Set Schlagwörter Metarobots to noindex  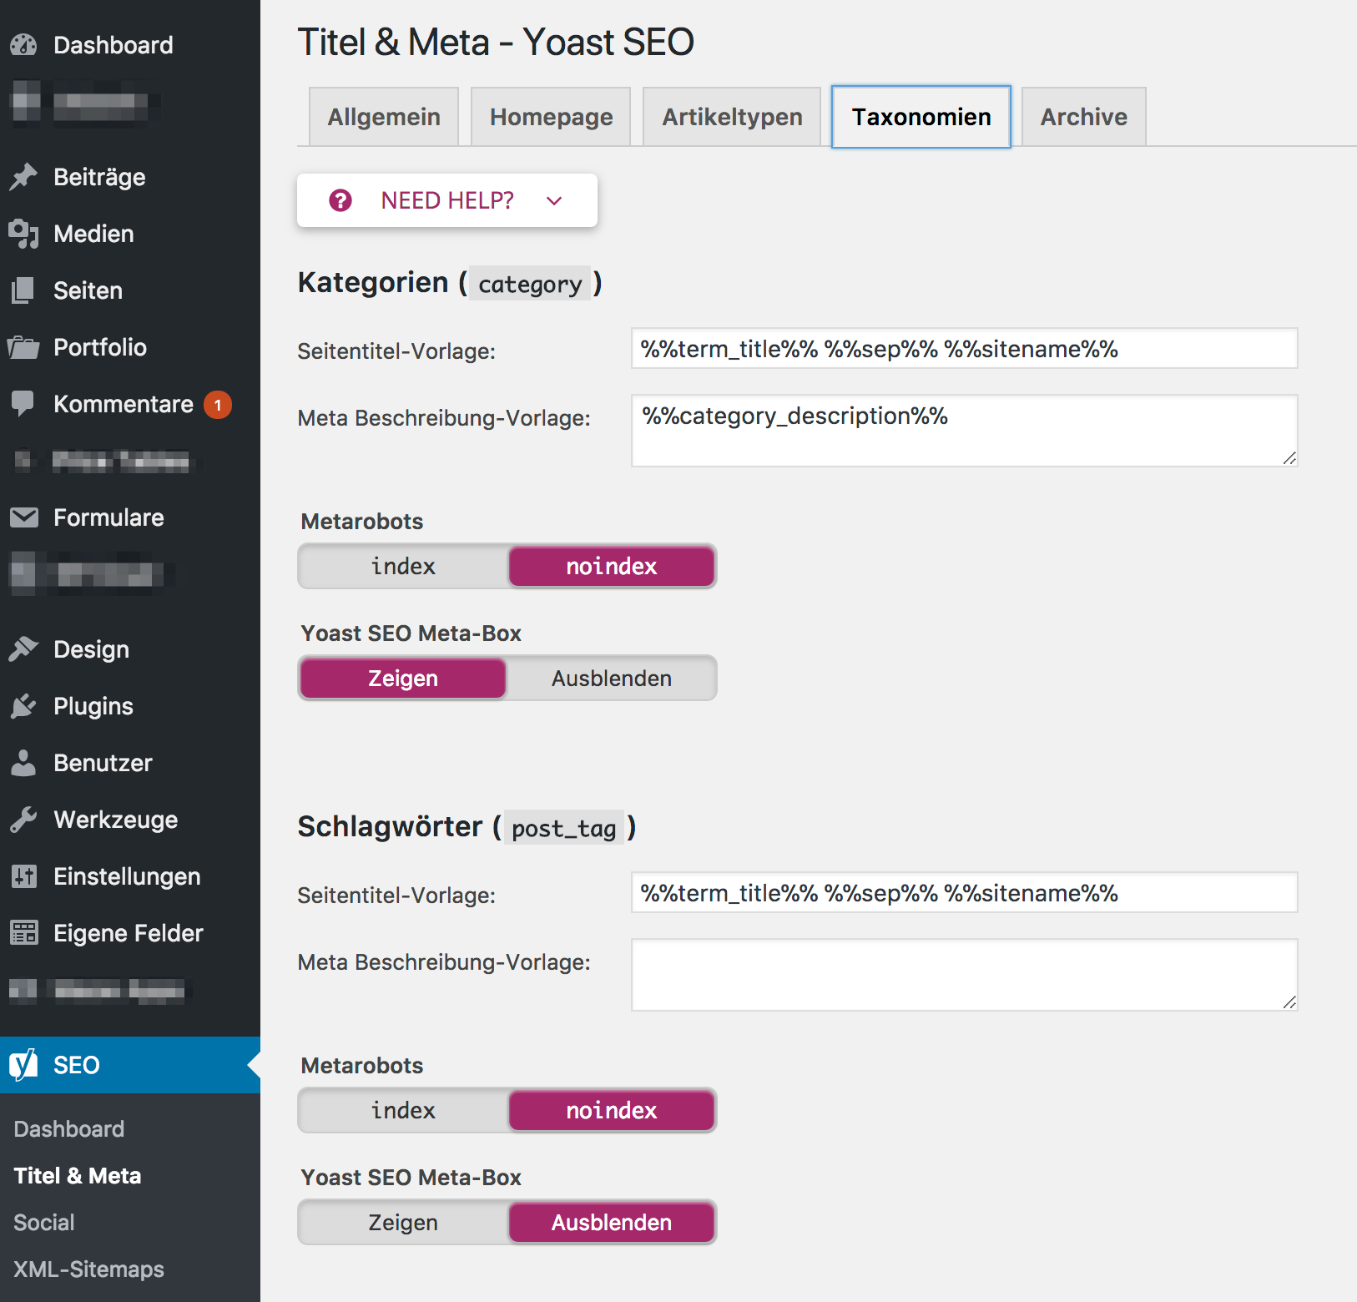click(612, 1111)
